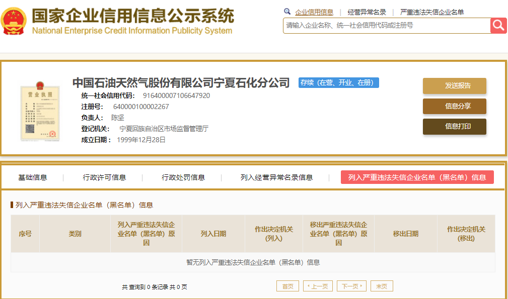Screen dimensions: 508x299
Task: Click the 发送报告 button
Action: click(x=455, y=85)
